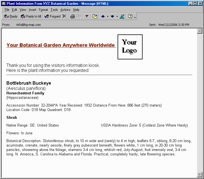Go to previous item with the up arrow

point(103,16)
